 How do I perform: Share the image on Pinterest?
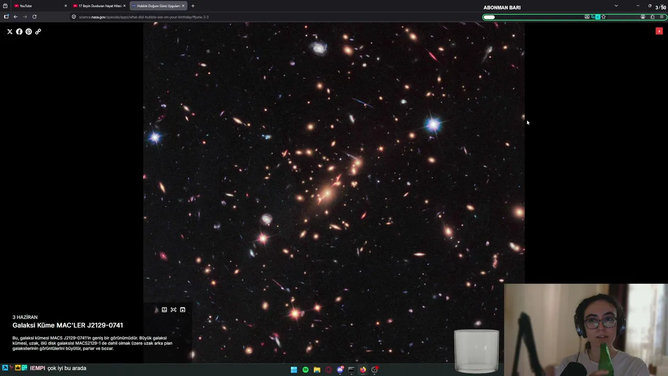(x=29, y=31)
